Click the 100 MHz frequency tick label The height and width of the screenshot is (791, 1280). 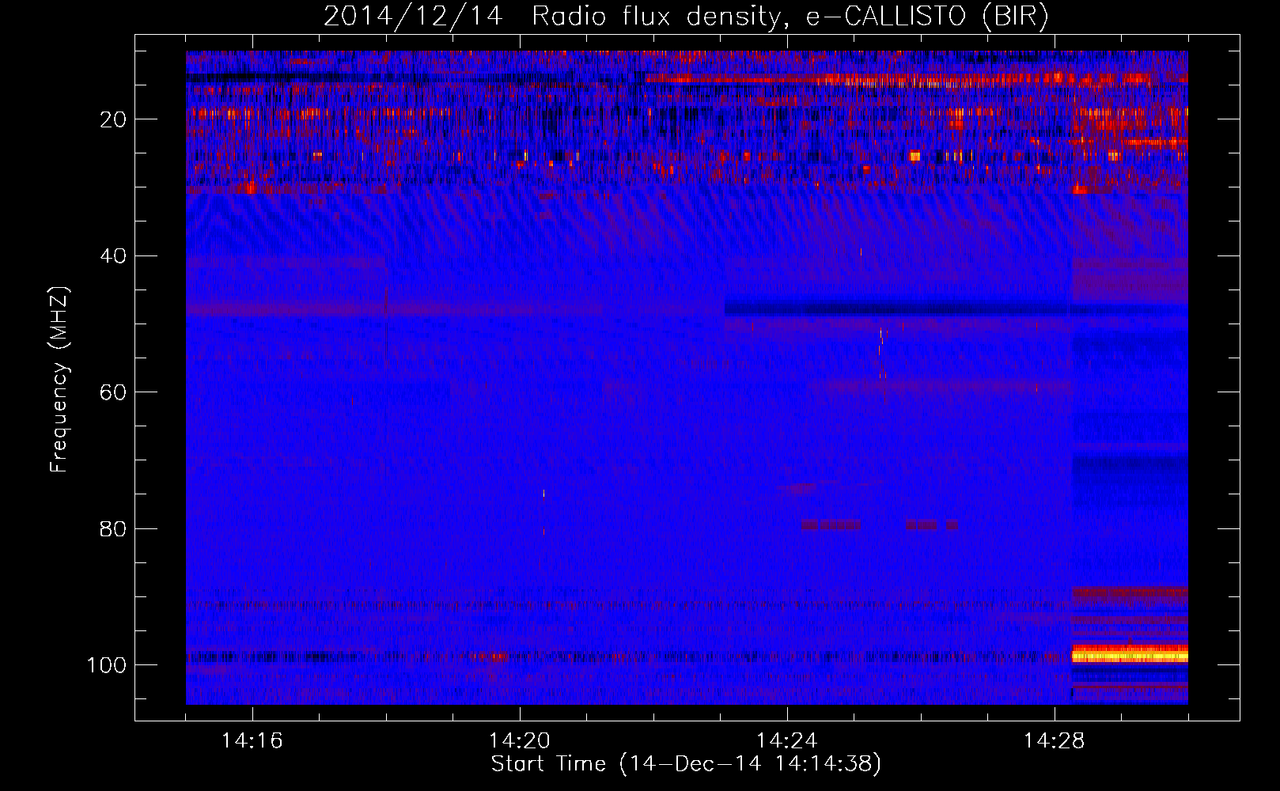tap(108, 665)
